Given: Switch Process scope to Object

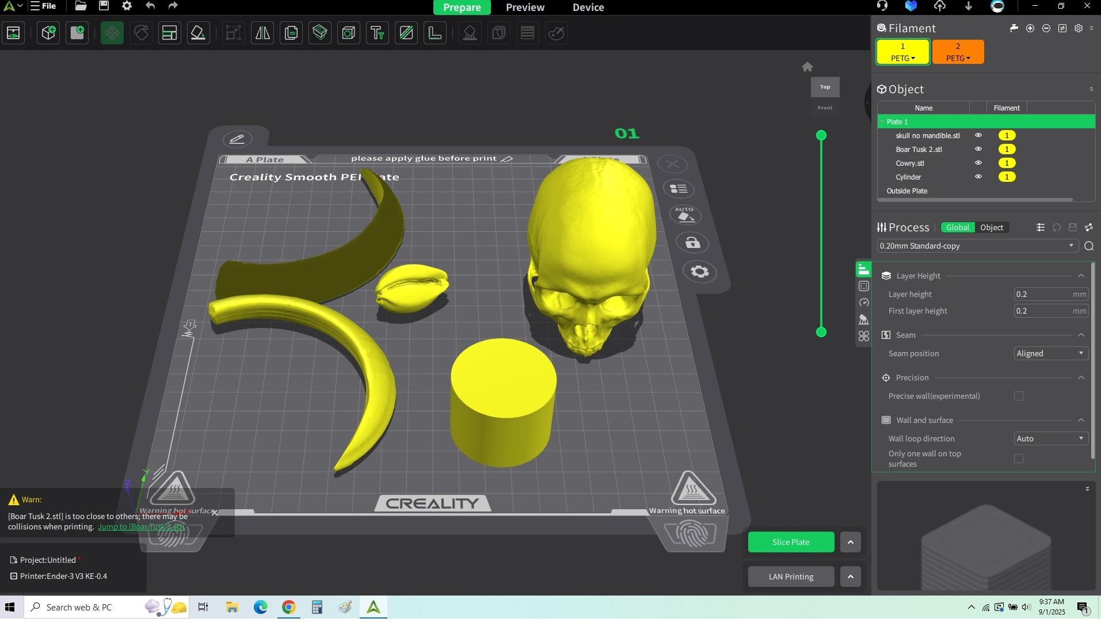Looking at the screenshot, I should 991,227.
